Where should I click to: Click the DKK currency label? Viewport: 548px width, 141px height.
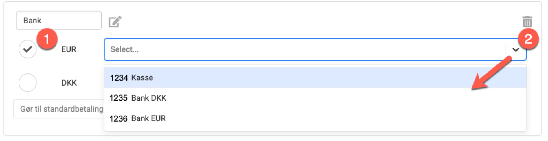[69, 83]
